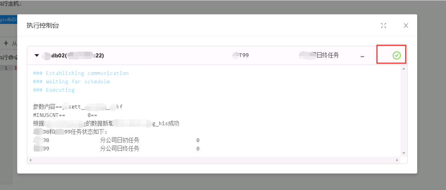Click the console vertical scrollbar up arrow
The image size is (446, 190).
click(x=403, y=68)
